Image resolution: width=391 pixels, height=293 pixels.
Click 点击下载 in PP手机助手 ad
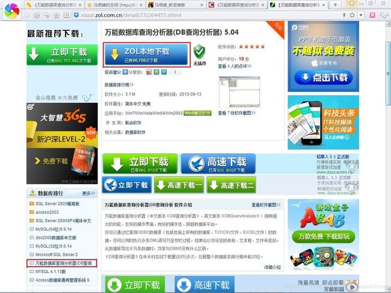pyautogui.click(x=324, y=77)
